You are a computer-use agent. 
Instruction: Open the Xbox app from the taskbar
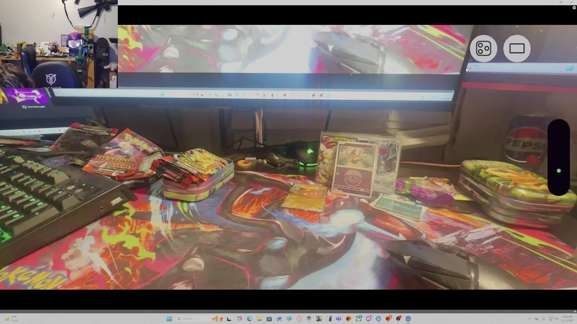(359, 319)
